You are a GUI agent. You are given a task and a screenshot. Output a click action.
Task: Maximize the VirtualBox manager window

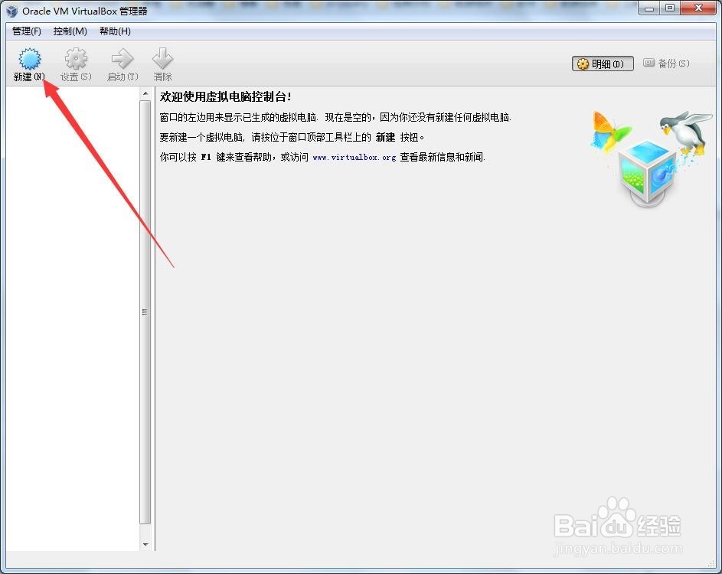671,8
